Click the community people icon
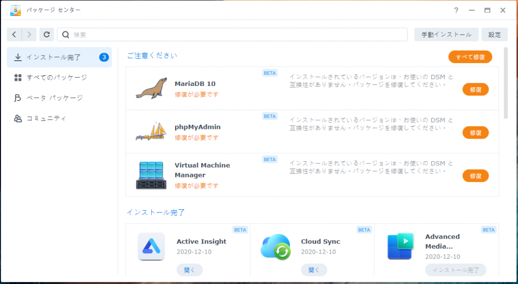 pyautogui.click(x=18, y=118)
